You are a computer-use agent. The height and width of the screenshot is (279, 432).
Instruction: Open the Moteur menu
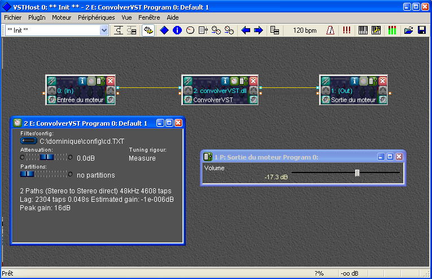(62, 17)
